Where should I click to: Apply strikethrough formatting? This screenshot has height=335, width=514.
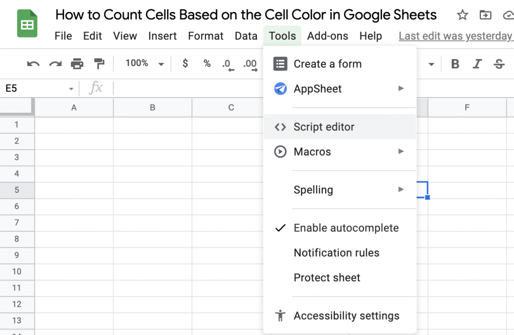click(x=499, y=63)
